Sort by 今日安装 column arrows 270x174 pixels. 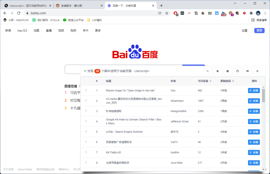(210, 81)
